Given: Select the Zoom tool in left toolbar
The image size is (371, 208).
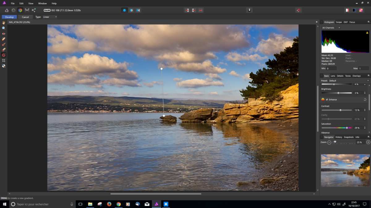Looking at the screenshot, I should pos(4,28).
